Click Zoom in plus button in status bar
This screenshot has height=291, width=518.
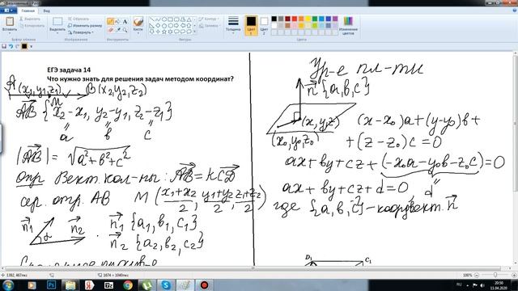click(x=514, y=275)
